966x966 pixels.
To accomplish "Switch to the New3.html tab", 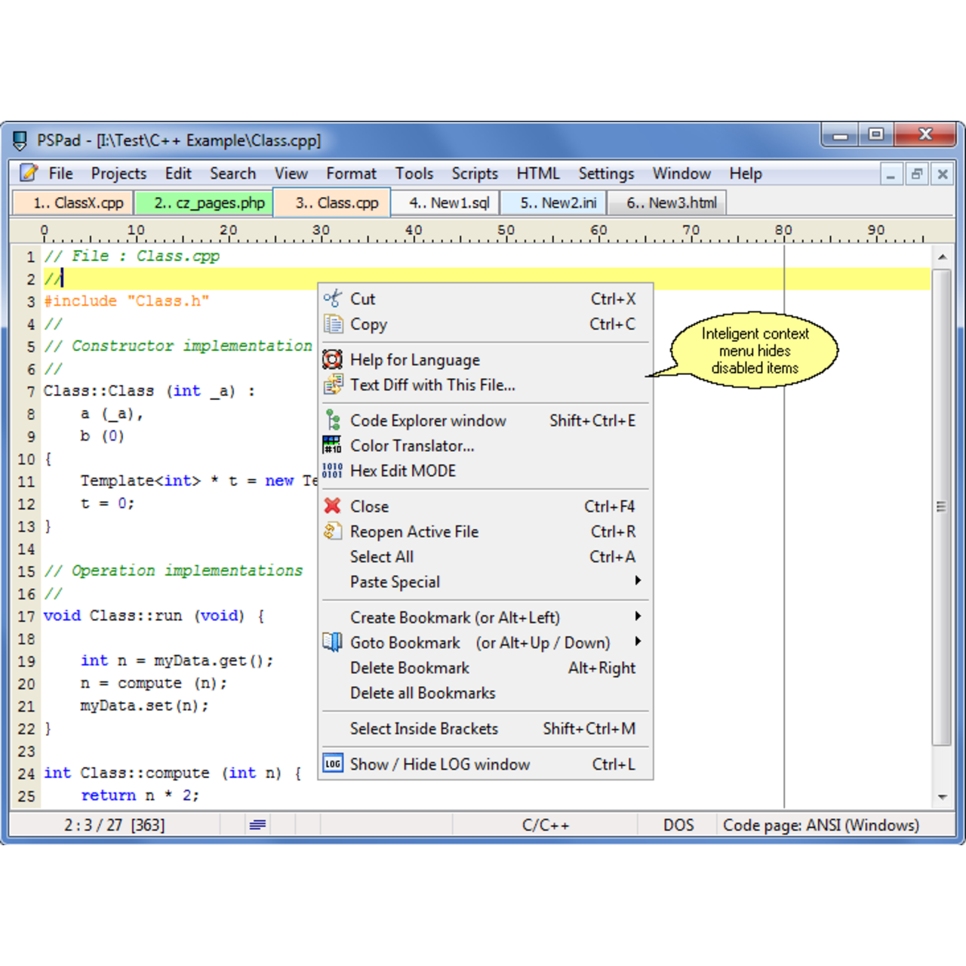I will click(666, 203).
